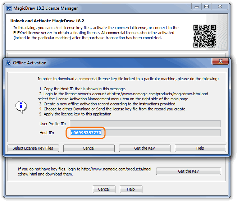Viewport: 237px width, 201px height.
Task: Click 'Unlock and Activate MagicDraw 18.2' heading
Action: coord(47,21)
